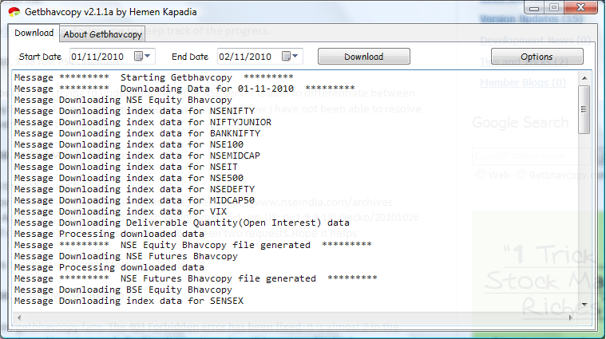Expand the Start Date dropdown arrow
606x339 pixels.
click(x=148, y=57)
